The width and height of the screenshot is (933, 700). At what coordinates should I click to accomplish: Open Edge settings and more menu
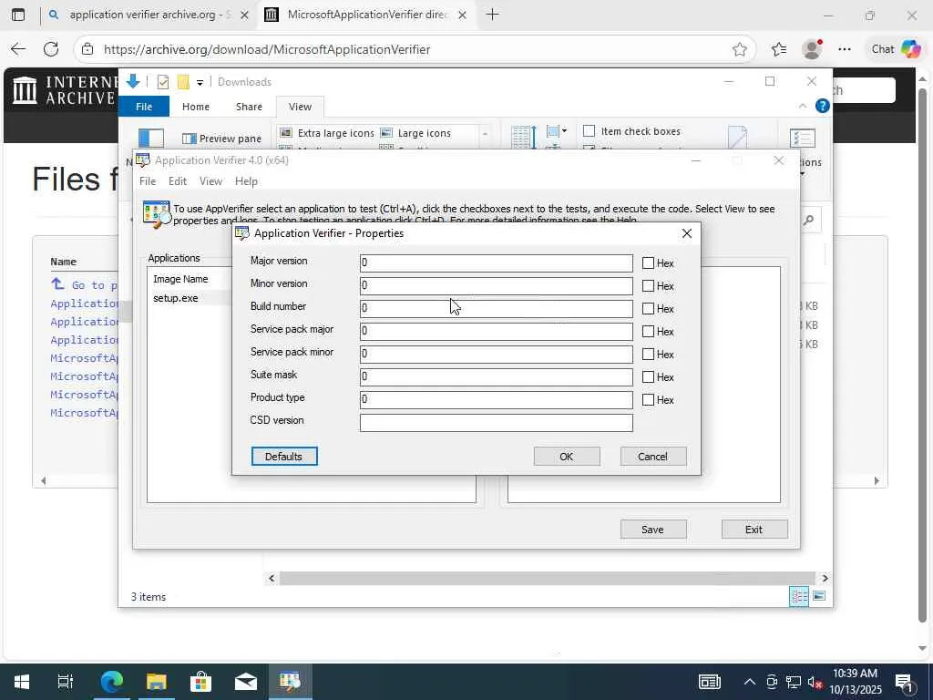pyautogui.click(x=845, y=49)
